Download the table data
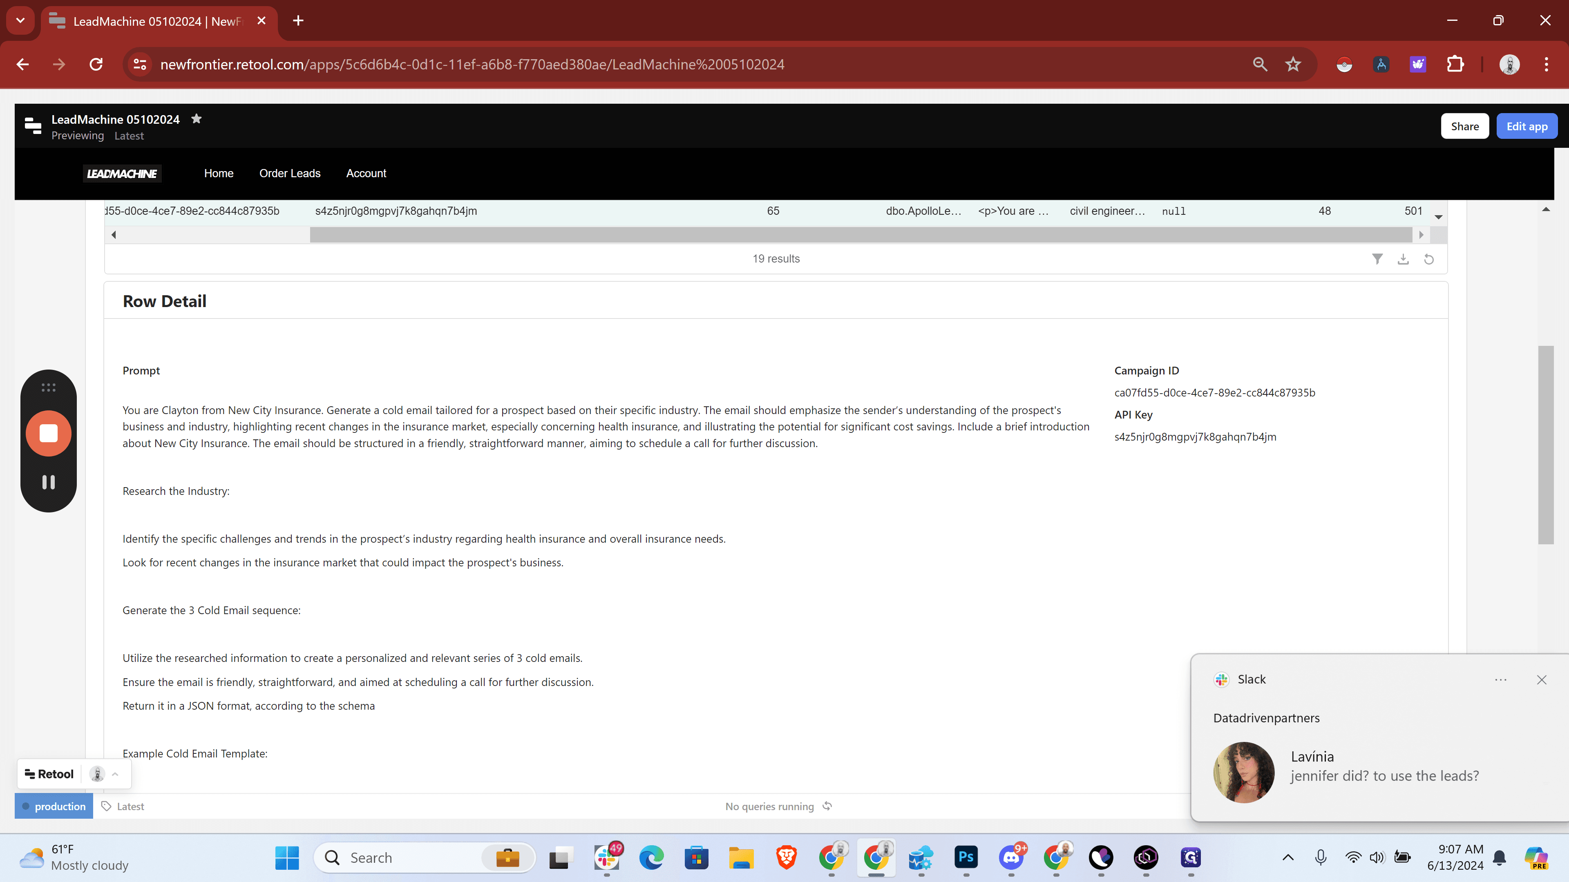This screenshot has width=1569, height=882. [1404, 259]
